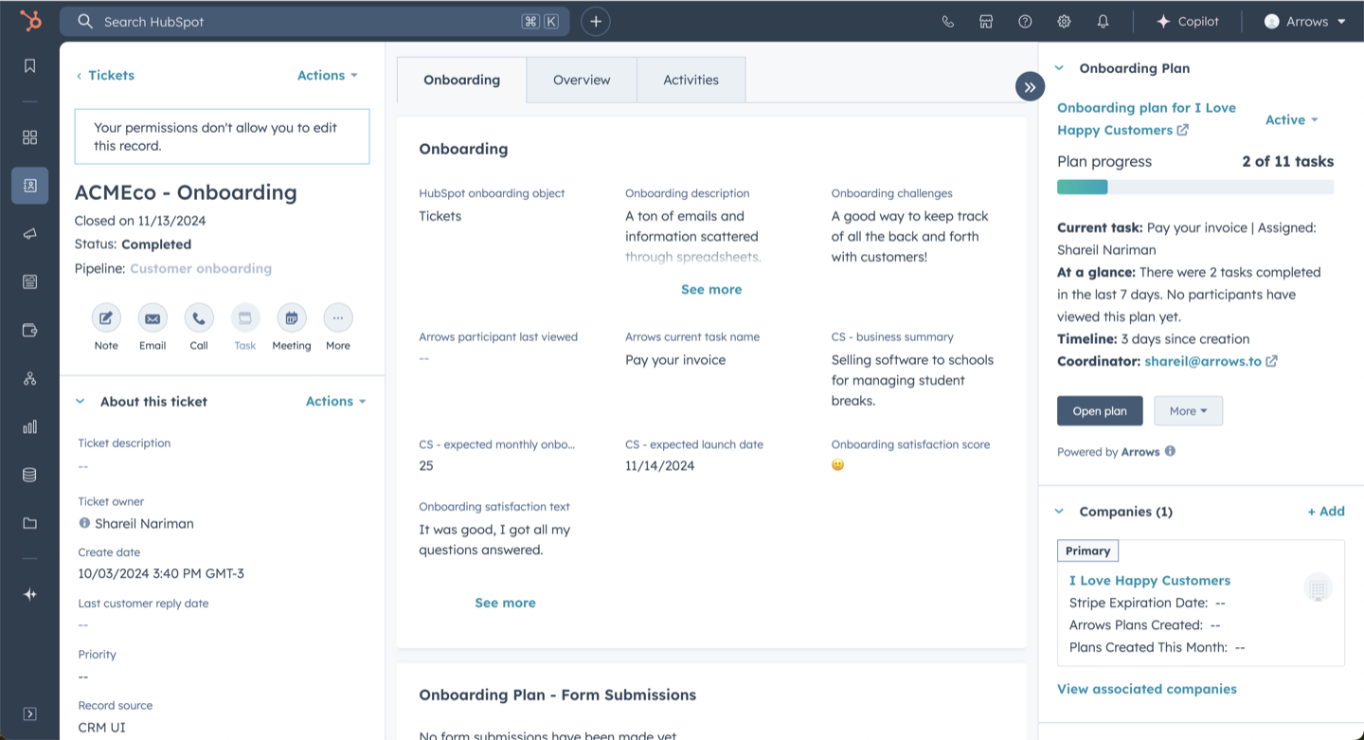
Task: Open the Automation sidebar icon
Action: pos(29,378)
